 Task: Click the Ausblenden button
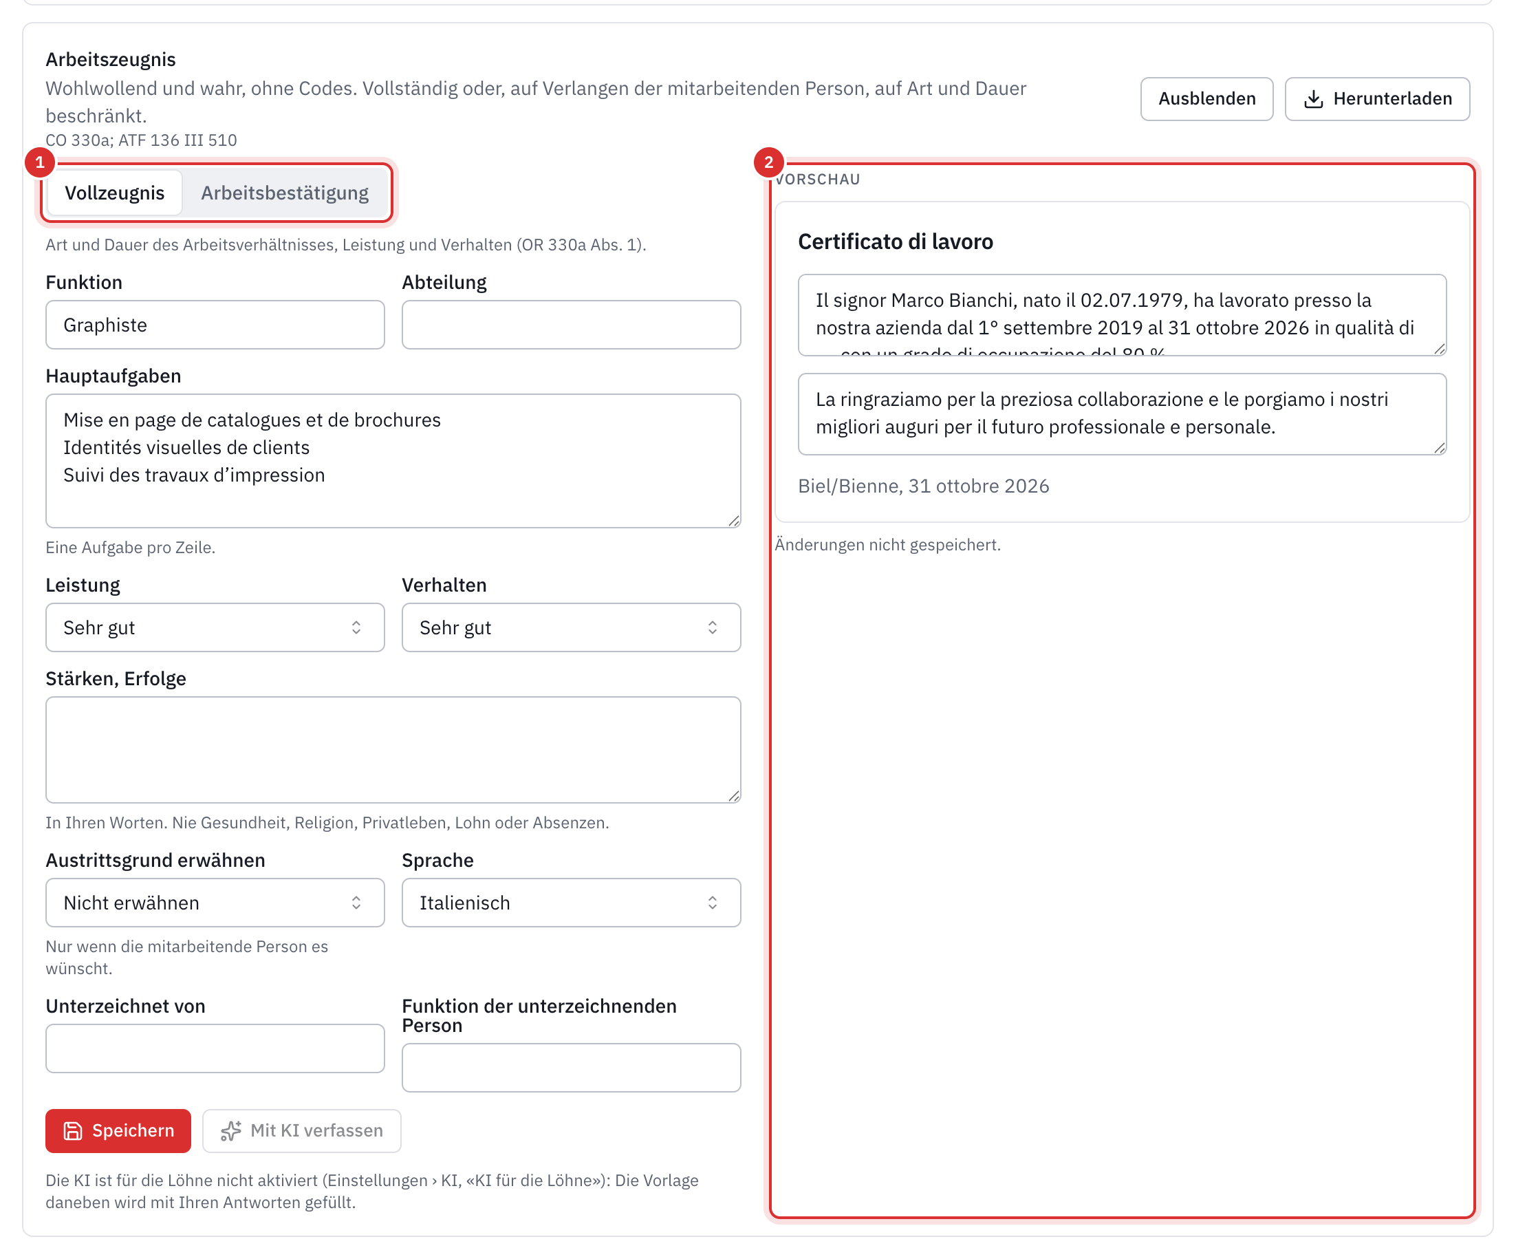pos(1206,99)
